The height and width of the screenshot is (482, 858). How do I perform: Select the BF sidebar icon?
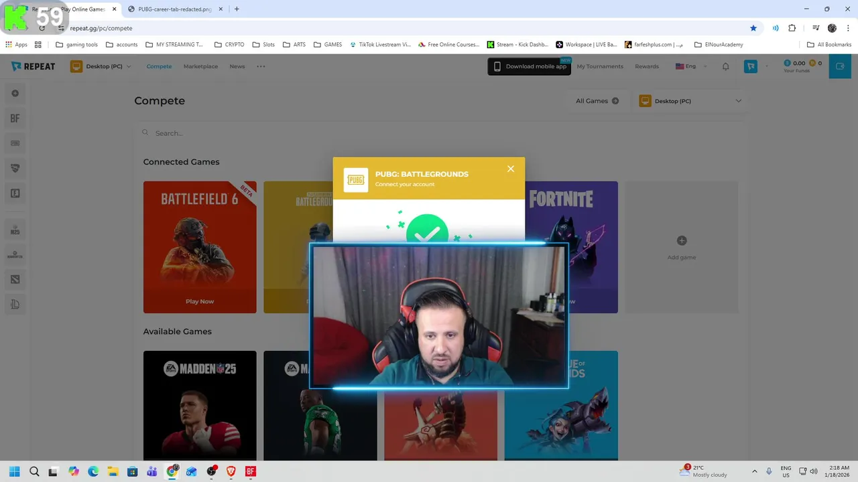(x=15, y=118)
